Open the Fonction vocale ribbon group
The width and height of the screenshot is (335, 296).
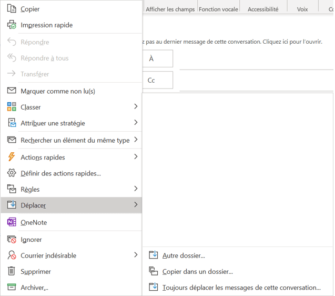point(218,9)
